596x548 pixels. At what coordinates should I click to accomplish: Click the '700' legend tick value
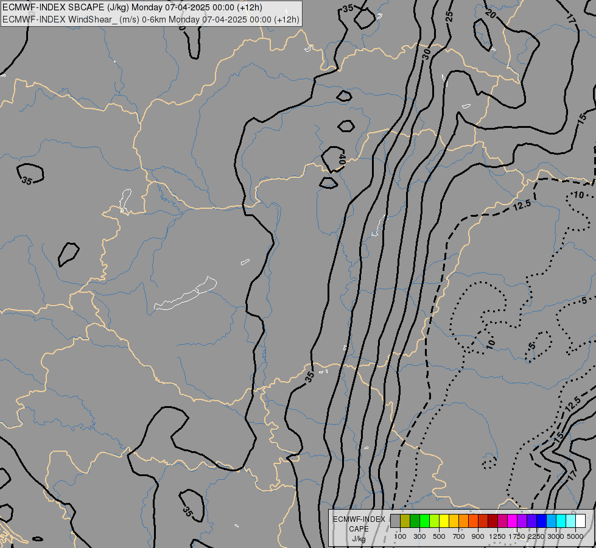(x=459, y=536)
